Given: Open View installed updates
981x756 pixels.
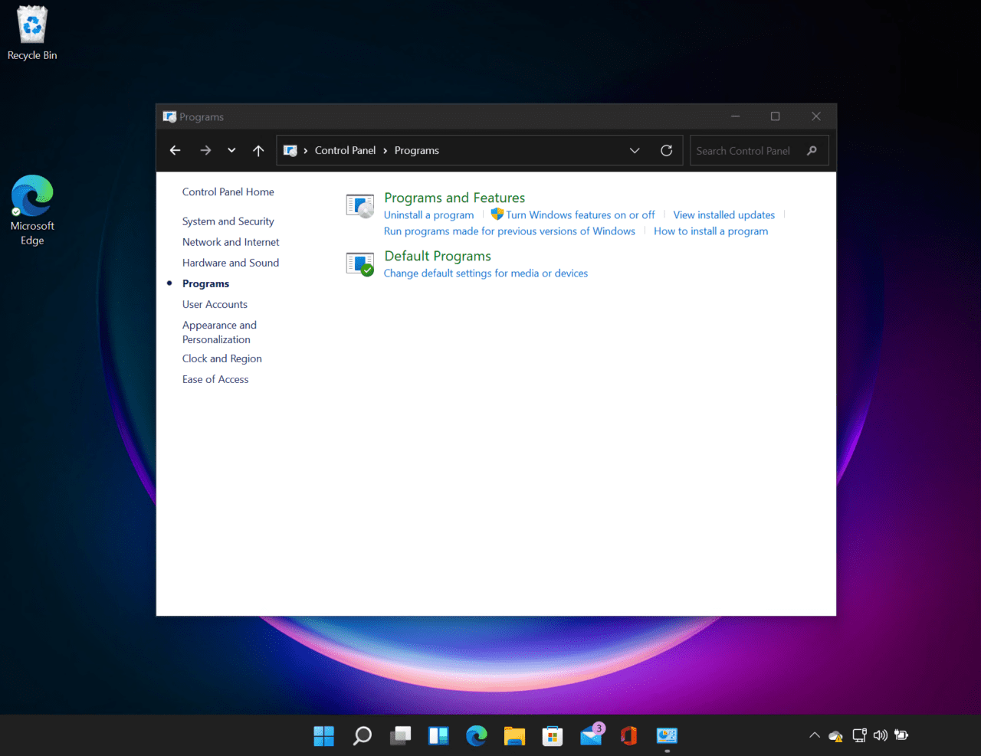Looking at the screenshot, I should click(723, 214).
